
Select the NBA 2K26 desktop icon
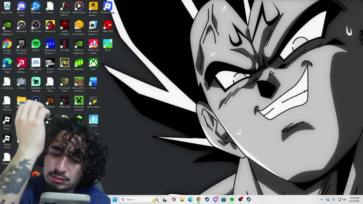point(108,27)
